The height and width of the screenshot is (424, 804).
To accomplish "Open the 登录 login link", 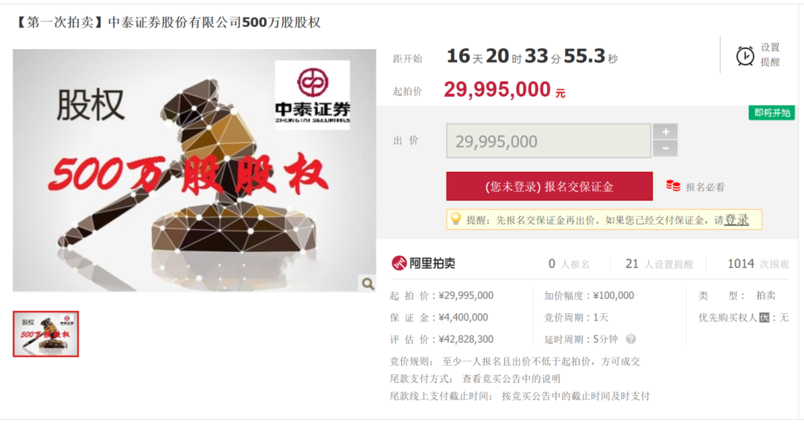I will (x=736, y=219).
